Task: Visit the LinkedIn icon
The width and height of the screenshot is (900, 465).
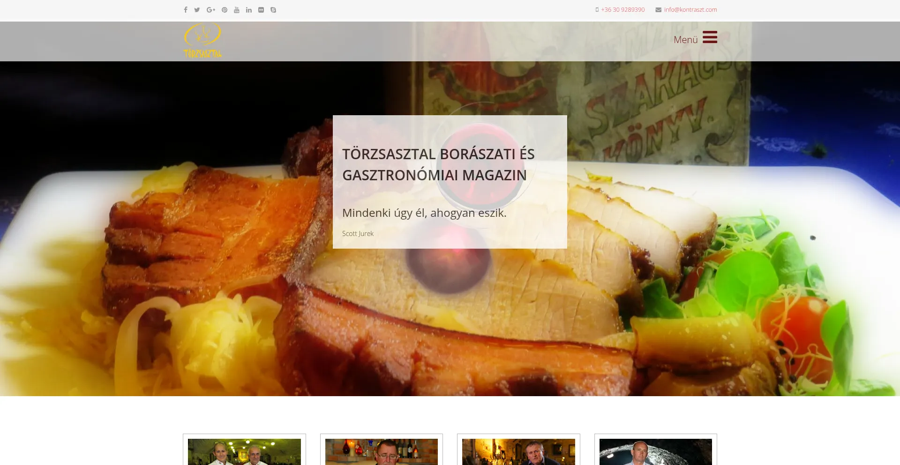Action: click(x=248, y=9)
